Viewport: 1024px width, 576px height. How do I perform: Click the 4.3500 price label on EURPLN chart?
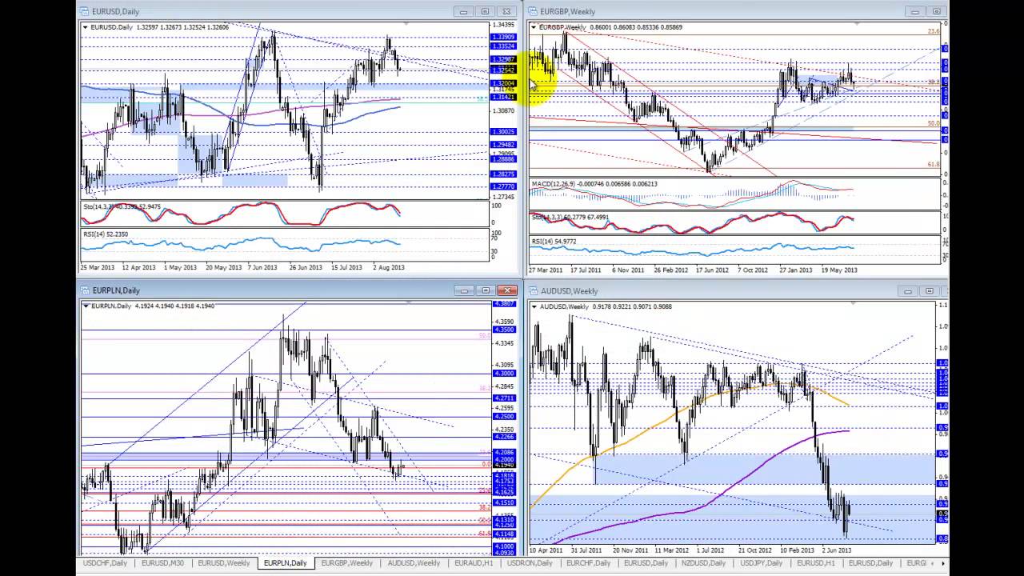tap(505, 330)
